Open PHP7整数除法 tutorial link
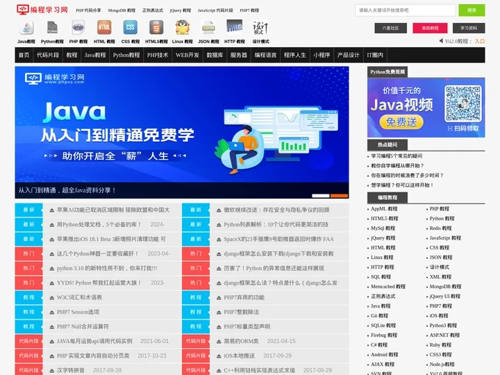500x375 pixels. [241, 312]
